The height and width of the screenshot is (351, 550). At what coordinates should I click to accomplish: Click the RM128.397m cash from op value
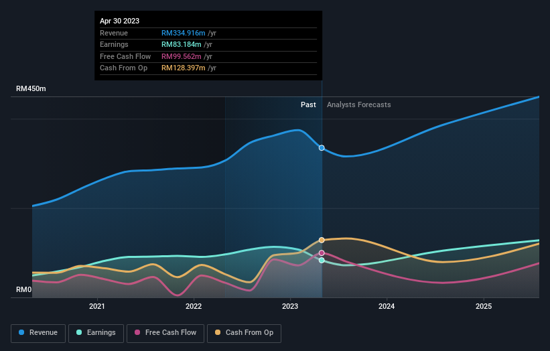[184, 68]
